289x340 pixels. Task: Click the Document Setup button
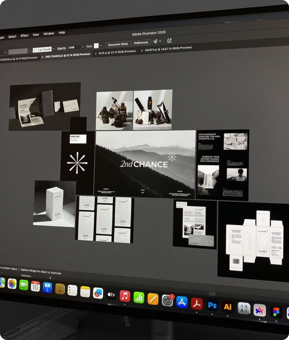click(118, 44)
